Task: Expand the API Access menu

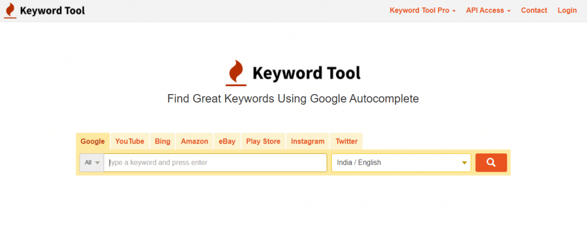Action: pos(488,10)
